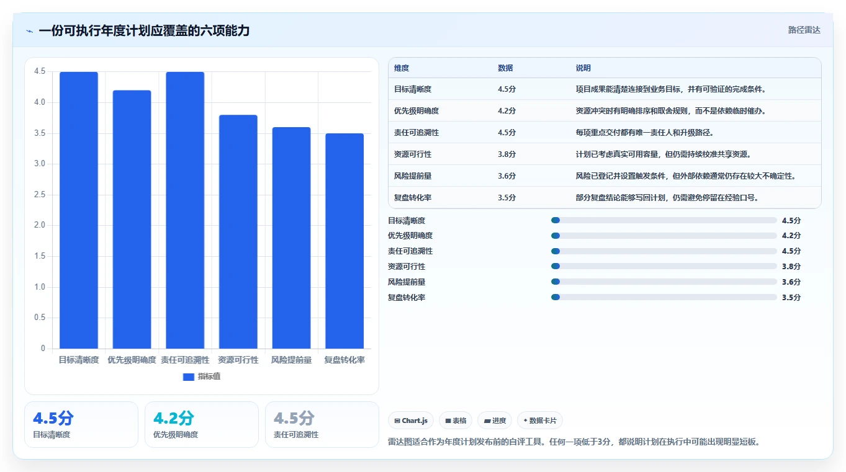Click the 复盘转化率 progress bar

[x=664, y=297]
